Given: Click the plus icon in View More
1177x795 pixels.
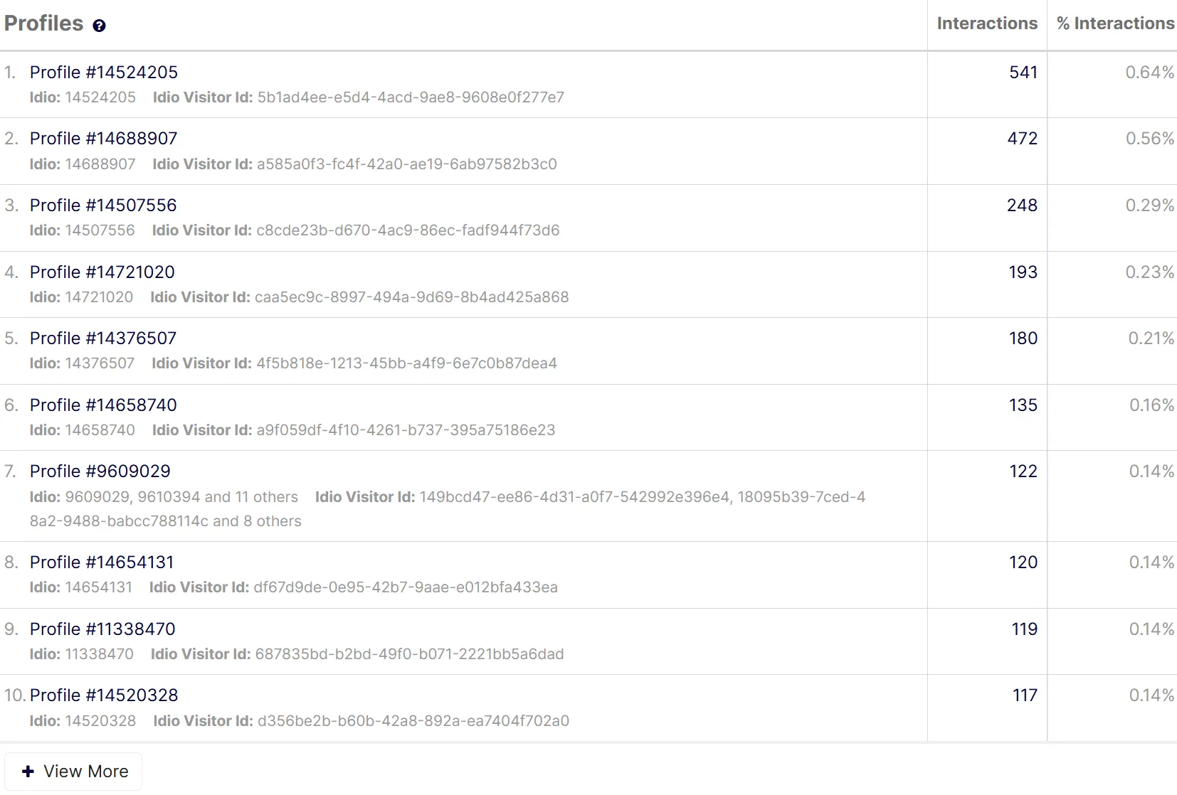Looking at the screenshot, I should [28, 772].
